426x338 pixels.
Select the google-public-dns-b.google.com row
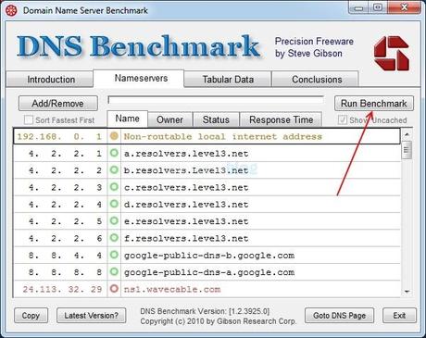(207, 255)
